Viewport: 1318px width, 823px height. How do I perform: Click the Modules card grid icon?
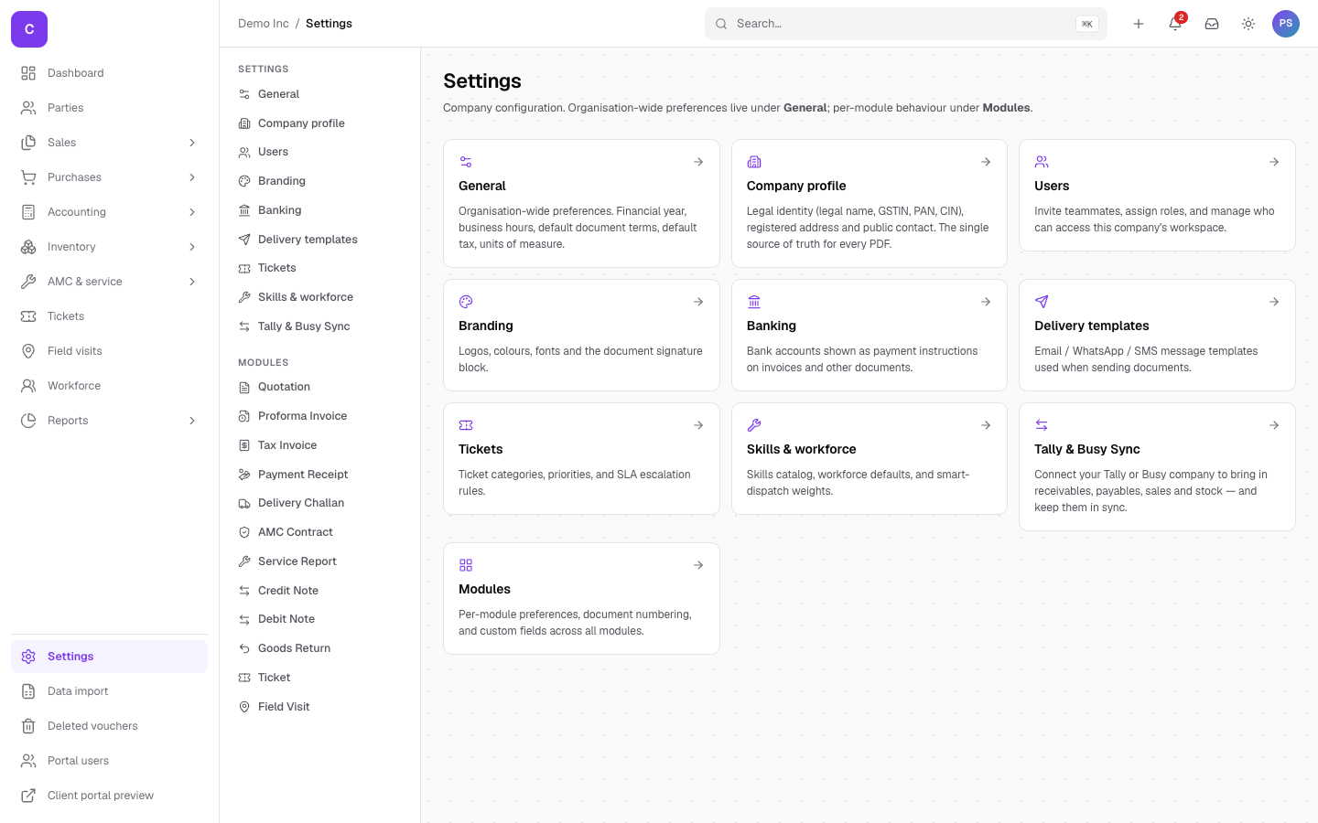pos(466,565)
